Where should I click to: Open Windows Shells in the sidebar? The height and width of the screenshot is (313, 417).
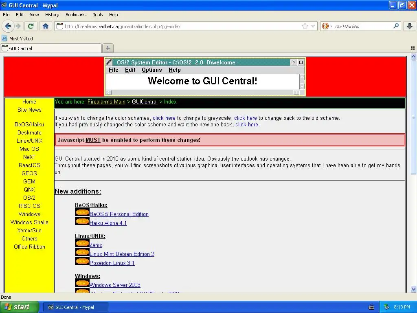point(29,222)
